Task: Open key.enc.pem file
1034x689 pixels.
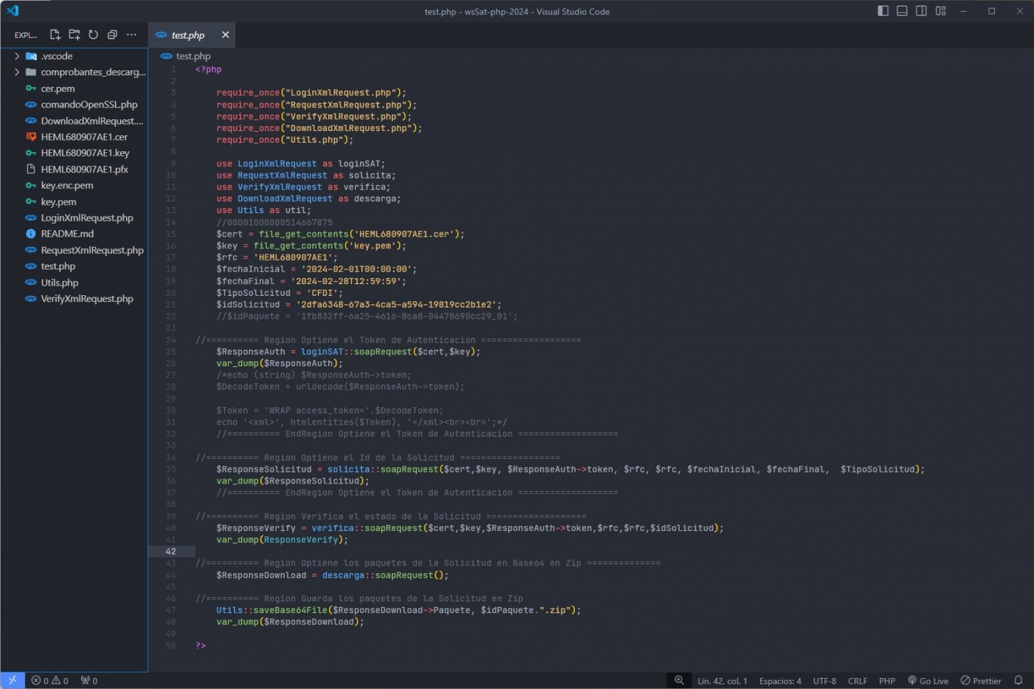Action: (74, 185)
